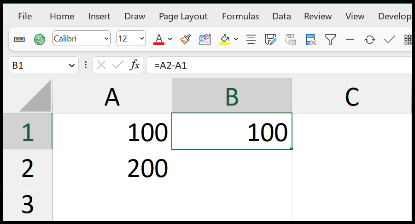The height and width of the screenshot is (224, 415).
Task: Apply the yellow fill color bucket
Action: tap(225, 40)
